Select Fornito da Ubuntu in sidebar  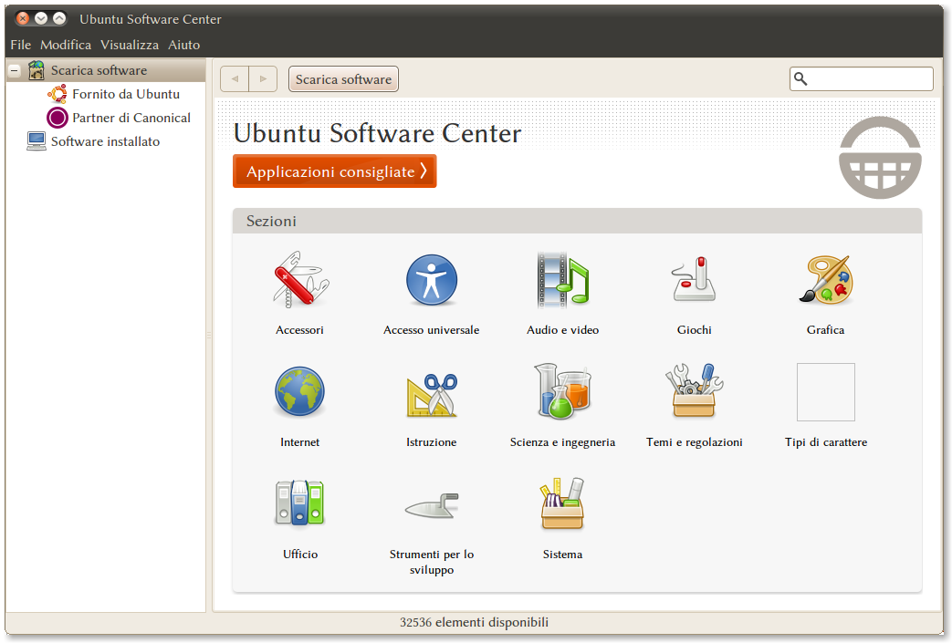point(125,94)
